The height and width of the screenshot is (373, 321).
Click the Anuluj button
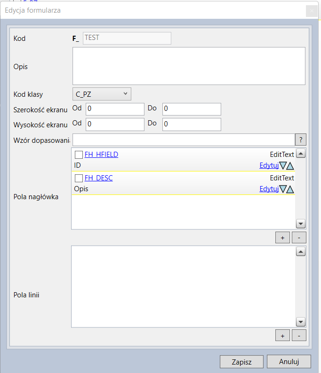(x=289, y=362)
